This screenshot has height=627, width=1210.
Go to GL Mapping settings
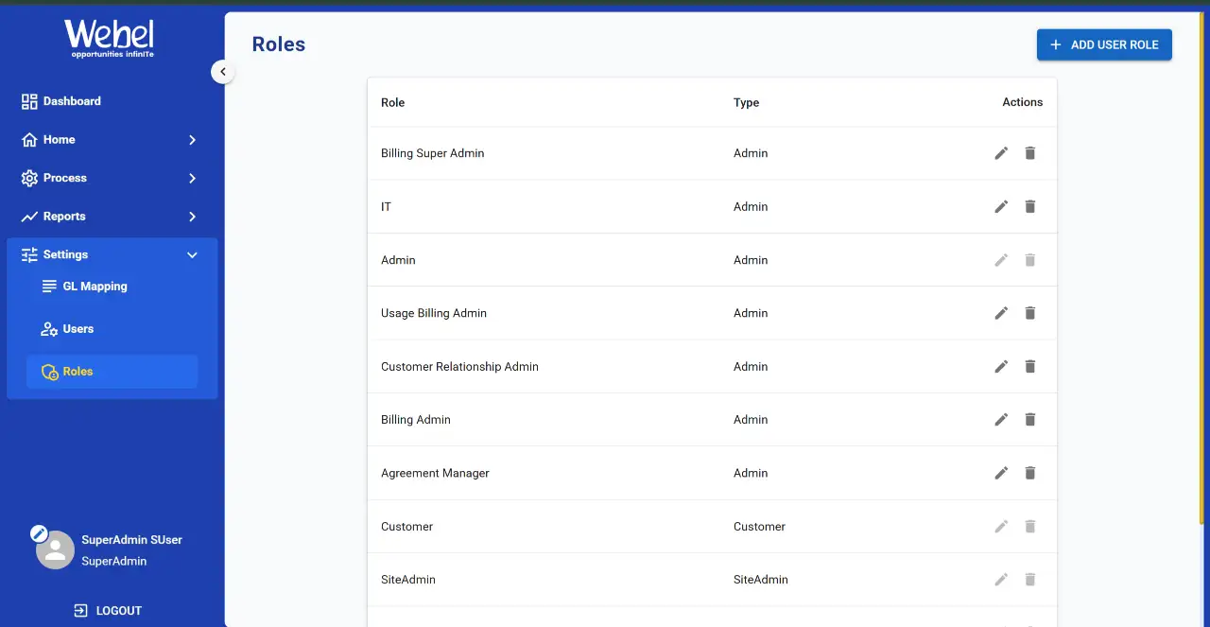95,287
